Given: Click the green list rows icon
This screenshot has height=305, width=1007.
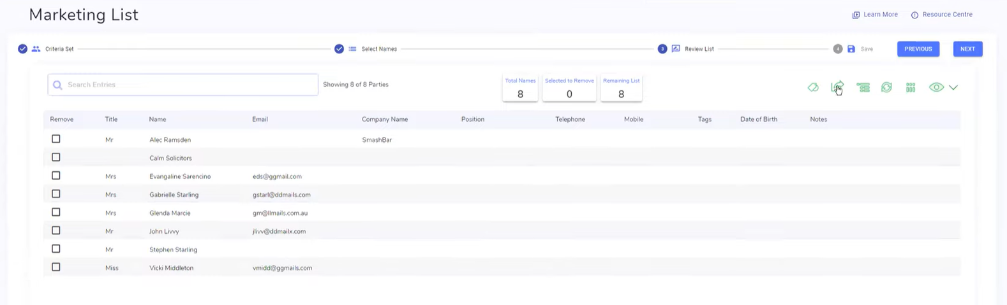Looking at the screenshot, I should pos(863,87).
